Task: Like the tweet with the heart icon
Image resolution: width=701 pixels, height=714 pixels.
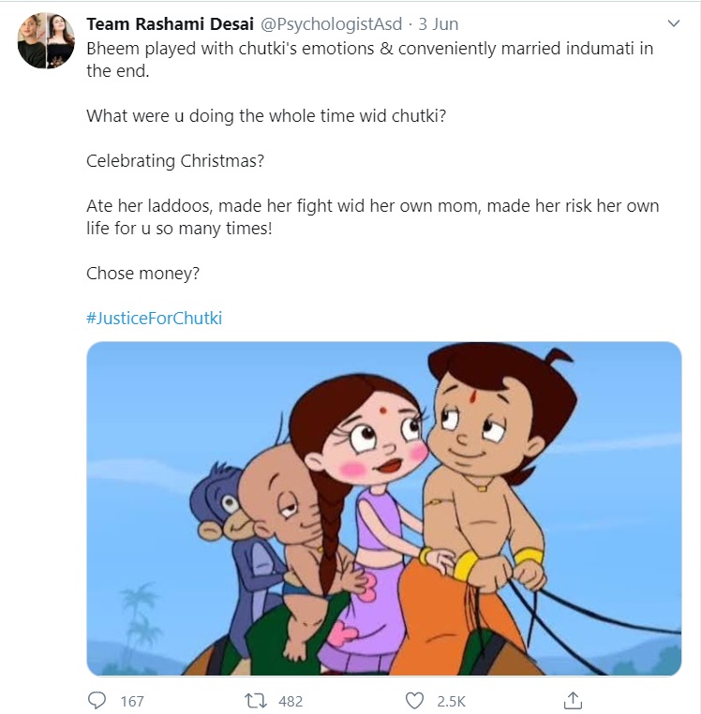Action: pos(414,700)
